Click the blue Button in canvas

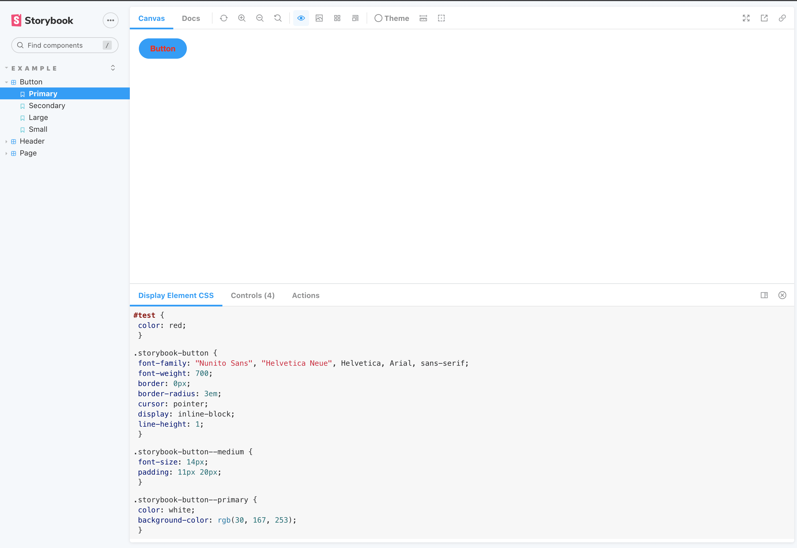(x=163, y=49)
